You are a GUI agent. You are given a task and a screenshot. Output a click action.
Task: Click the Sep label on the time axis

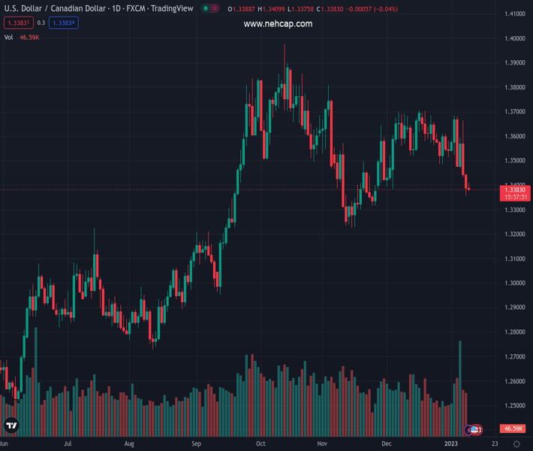[197, 444]
